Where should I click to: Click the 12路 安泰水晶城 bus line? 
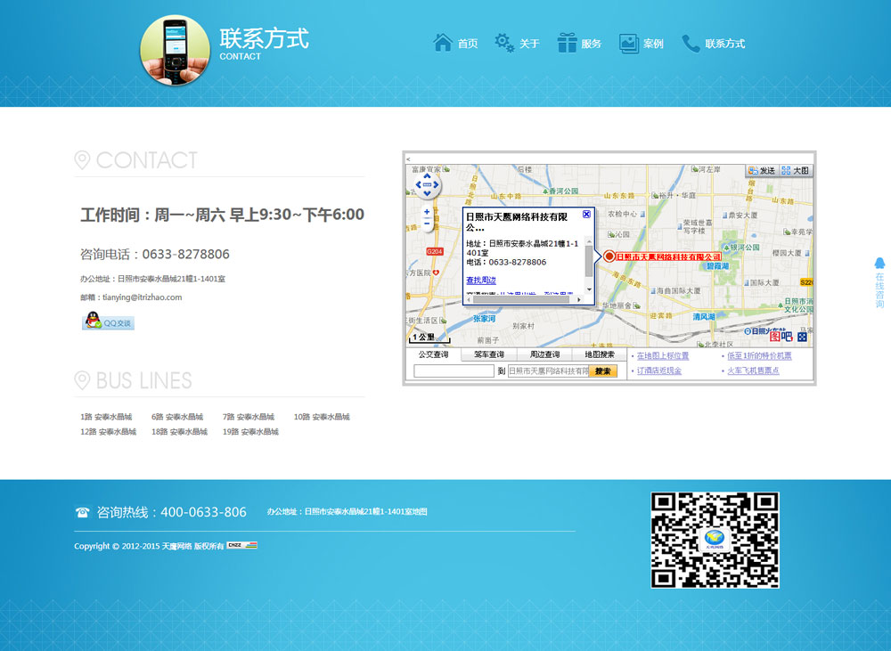pyautogui.click(x=109, y=432)
